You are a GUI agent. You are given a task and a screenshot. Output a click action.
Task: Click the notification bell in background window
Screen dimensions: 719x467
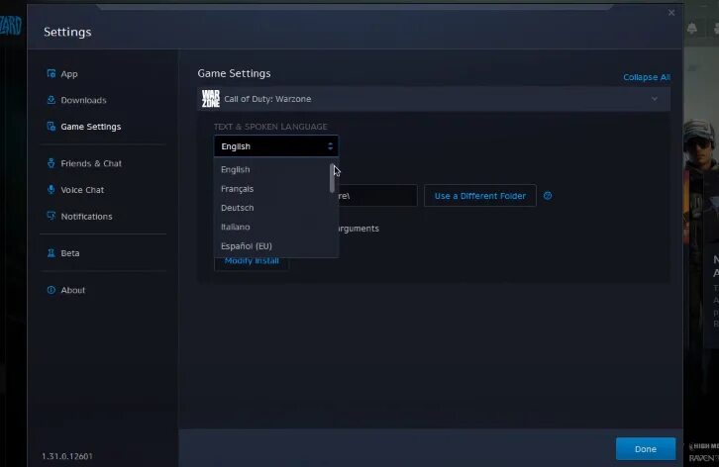click(x=692, y=29)
